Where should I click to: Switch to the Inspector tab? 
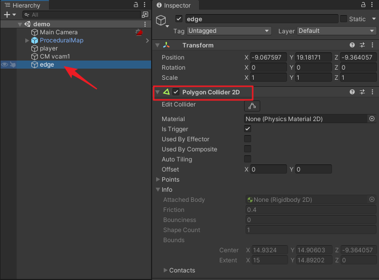[x=175, y=5]
